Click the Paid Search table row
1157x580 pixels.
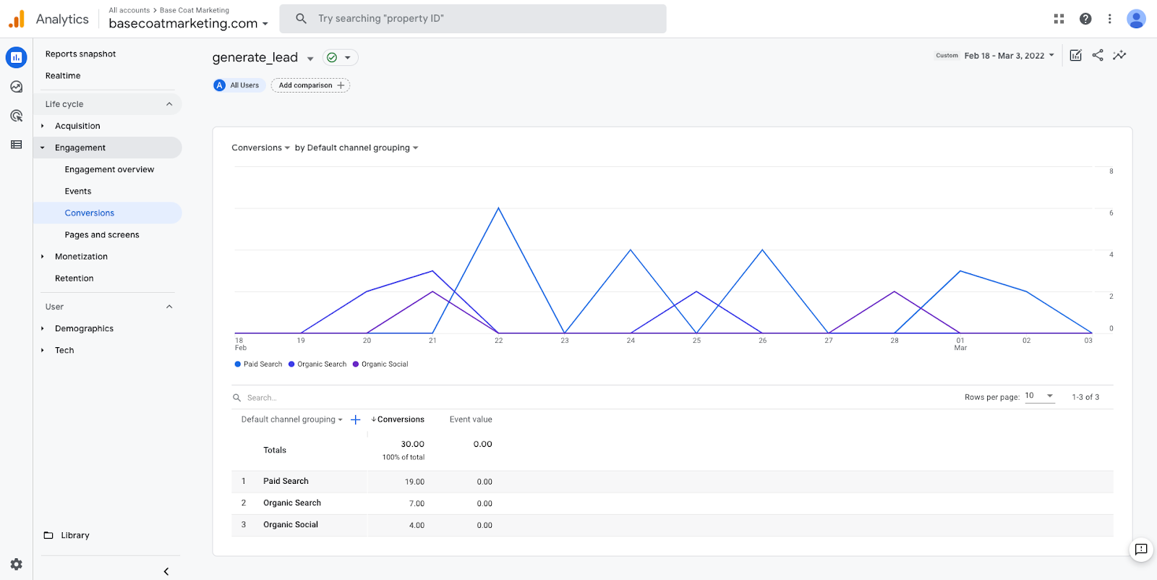pos(672,482)
